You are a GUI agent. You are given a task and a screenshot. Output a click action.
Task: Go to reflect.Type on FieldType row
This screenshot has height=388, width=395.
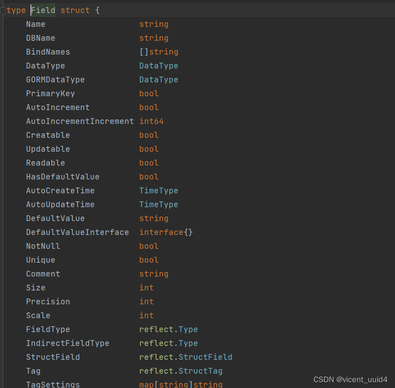tap(169, 329)
